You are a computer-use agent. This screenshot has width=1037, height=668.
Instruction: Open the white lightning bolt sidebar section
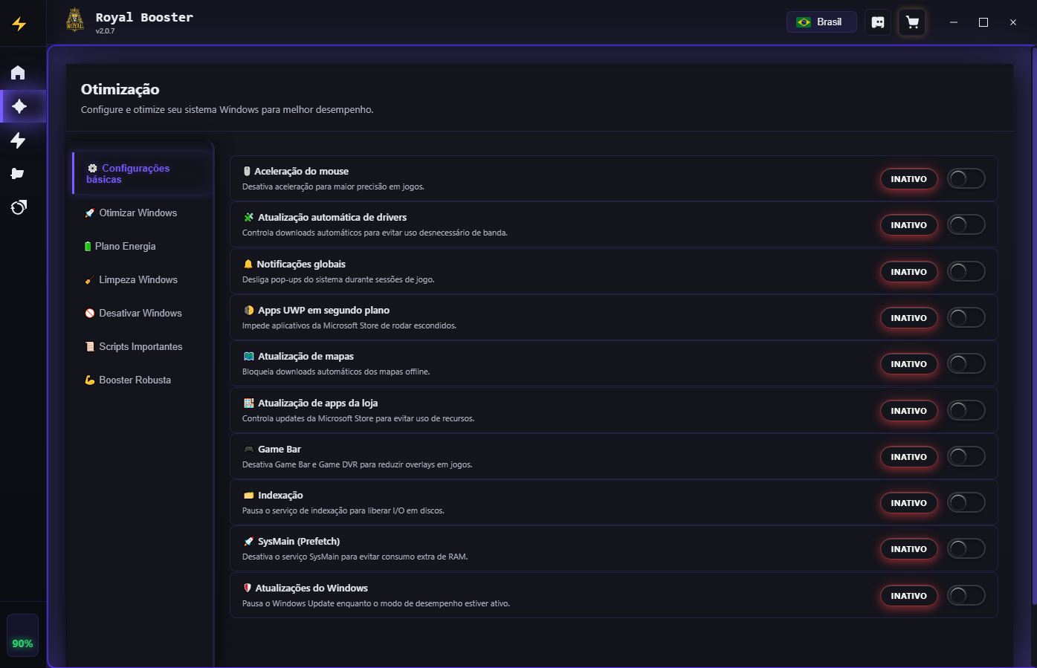tap(18, 140)
